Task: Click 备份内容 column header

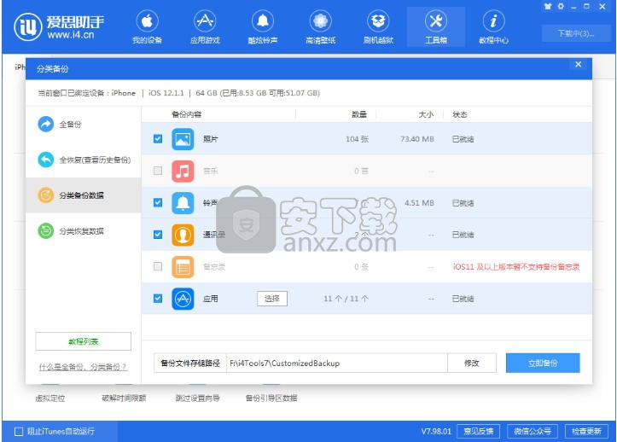Action: (x=187, y=114)
